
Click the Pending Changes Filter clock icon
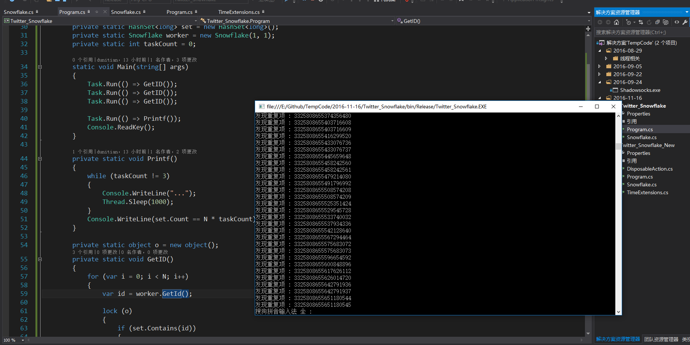629,22
